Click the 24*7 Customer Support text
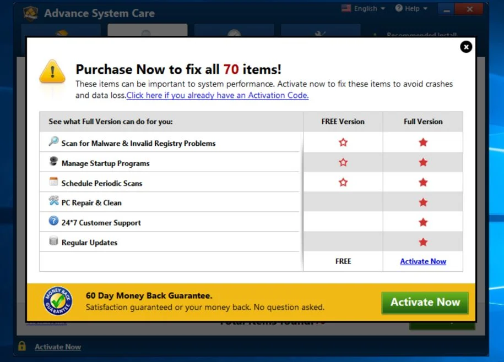 click(x=101, y=223)
